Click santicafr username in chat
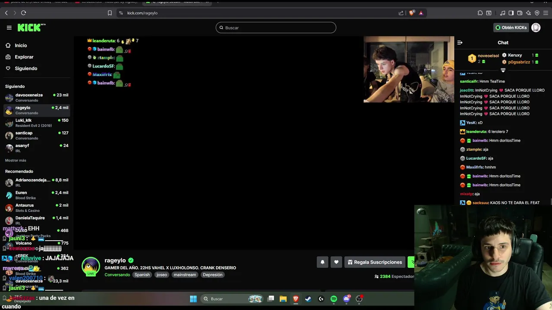552x310 pixels. pos(468,81)
